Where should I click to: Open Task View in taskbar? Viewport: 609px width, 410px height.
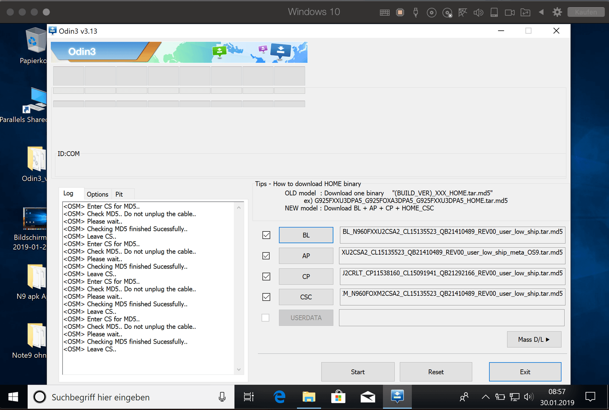[249, 397]
